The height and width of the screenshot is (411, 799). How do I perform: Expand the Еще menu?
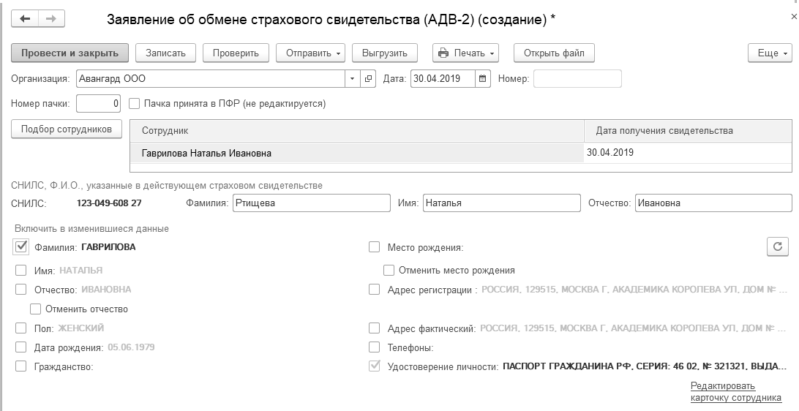[770, 53]
